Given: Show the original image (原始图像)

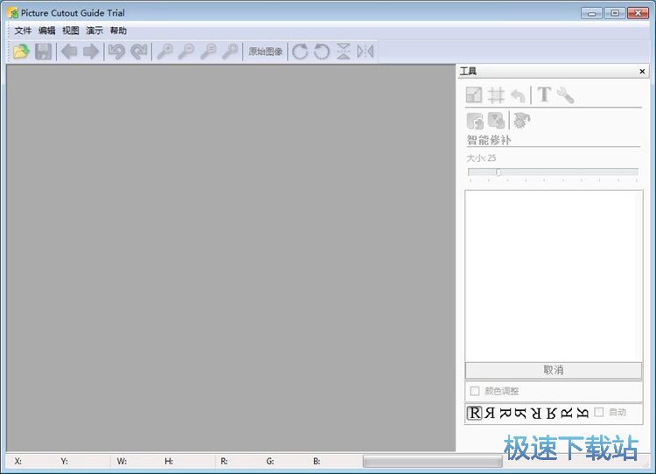Looking at the screenshot, I should 265,52.
